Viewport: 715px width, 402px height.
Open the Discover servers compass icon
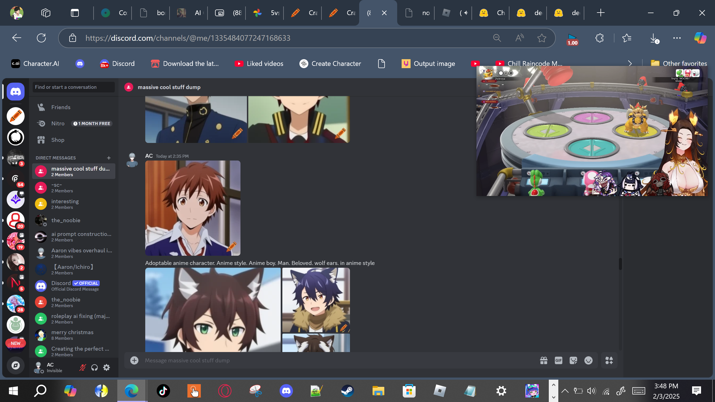coord(16,365)
